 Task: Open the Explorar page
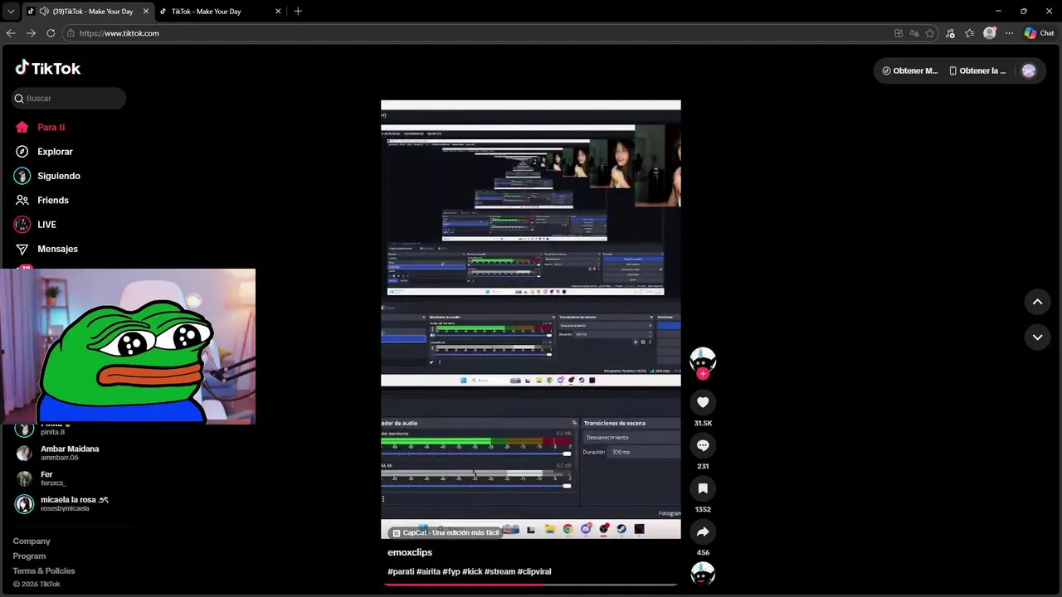[44, 152]
